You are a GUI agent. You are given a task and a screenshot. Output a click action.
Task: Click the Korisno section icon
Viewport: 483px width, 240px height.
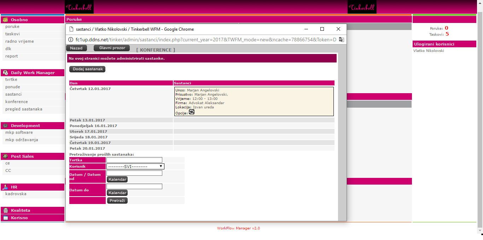click(5, 218)
